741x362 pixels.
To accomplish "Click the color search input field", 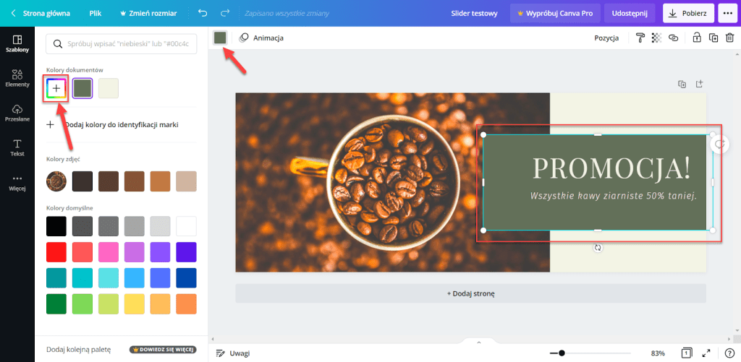I will pos(122,44).
